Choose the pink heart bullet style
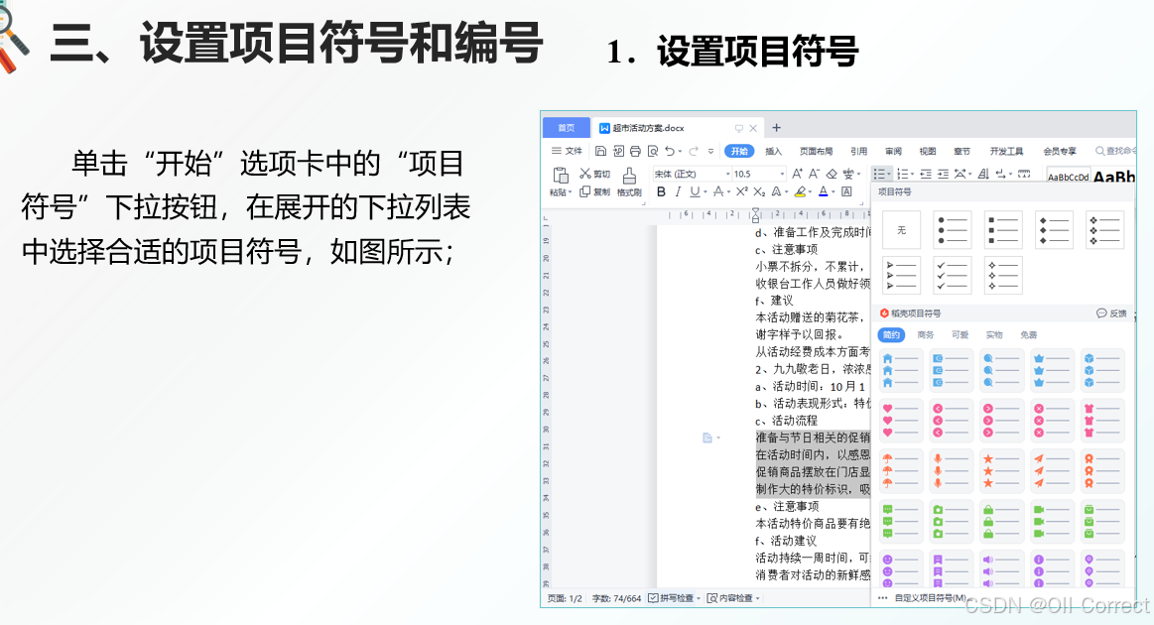 pos(901,421)
